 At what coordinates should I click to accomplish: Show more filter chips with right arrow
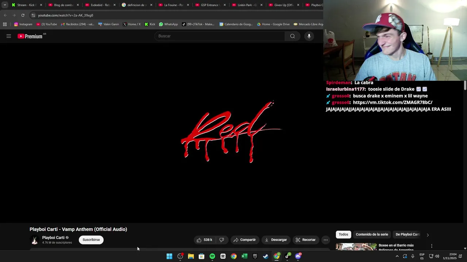pos(428,235)
